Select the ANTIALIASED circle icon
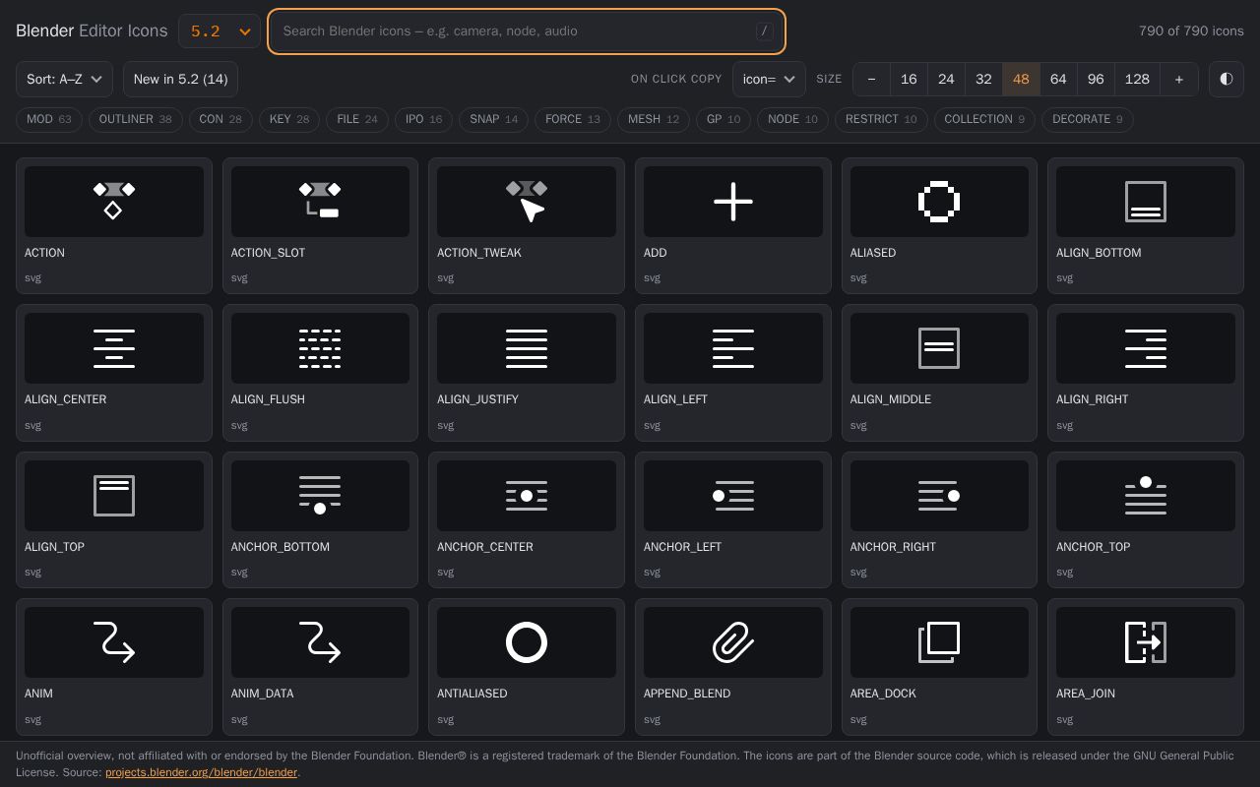 click(527, 667)
